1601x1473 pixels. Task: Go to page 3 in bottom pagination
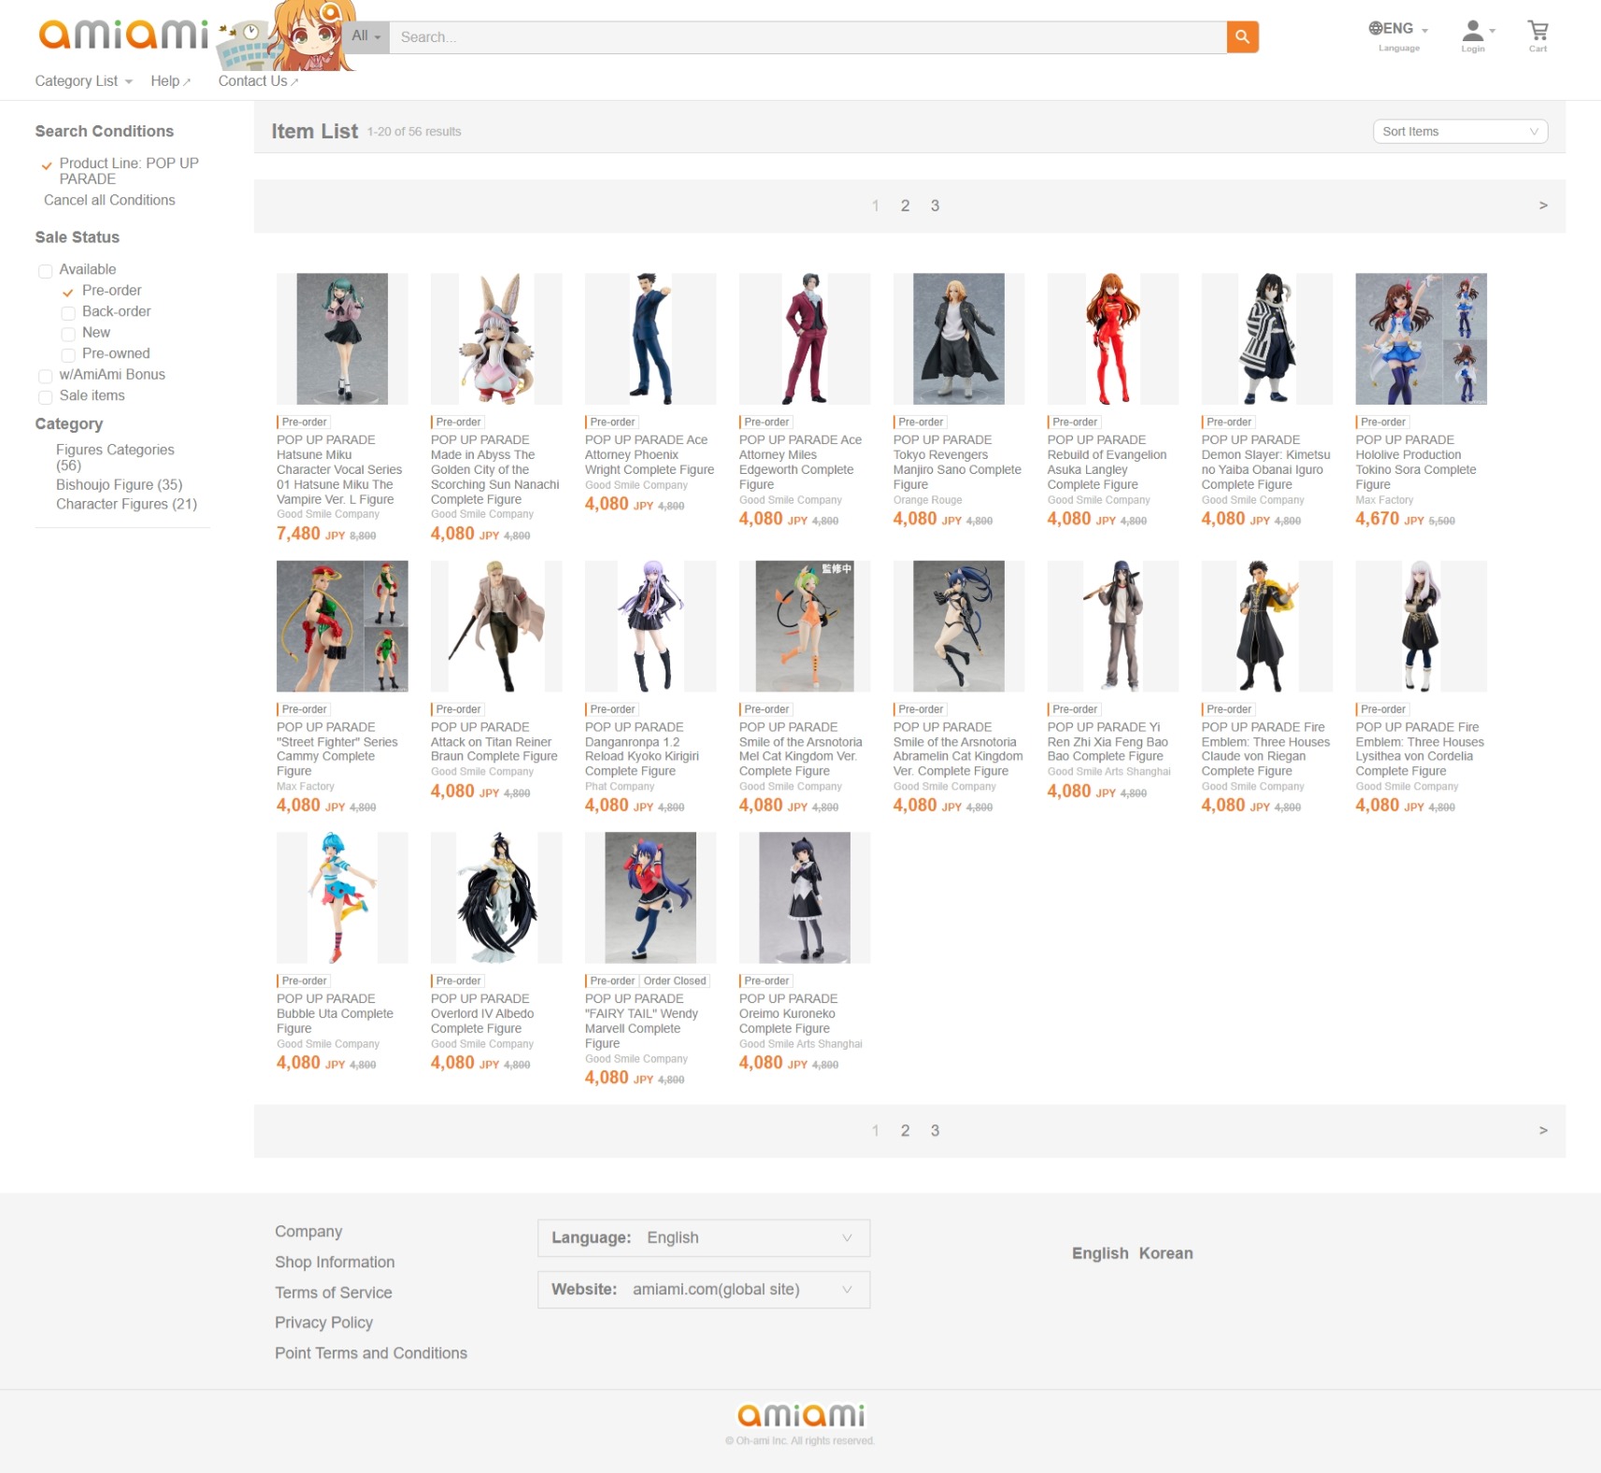[935, 1131]
